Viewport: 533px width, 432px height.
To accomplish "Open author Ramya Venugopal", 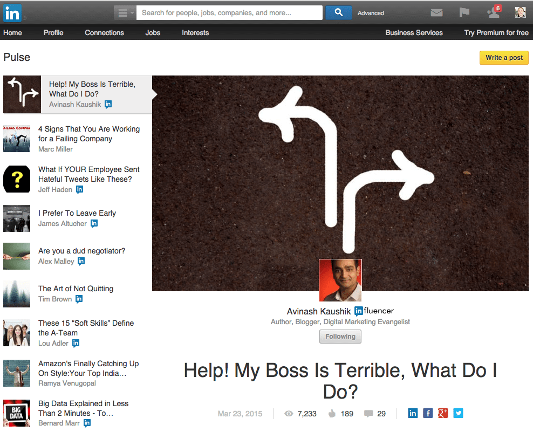I will (67, 383).
